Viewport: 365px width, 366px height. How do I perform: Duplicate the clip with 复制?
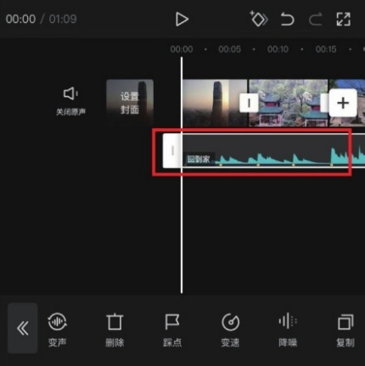pyautogui.click(x=345, y=329)
